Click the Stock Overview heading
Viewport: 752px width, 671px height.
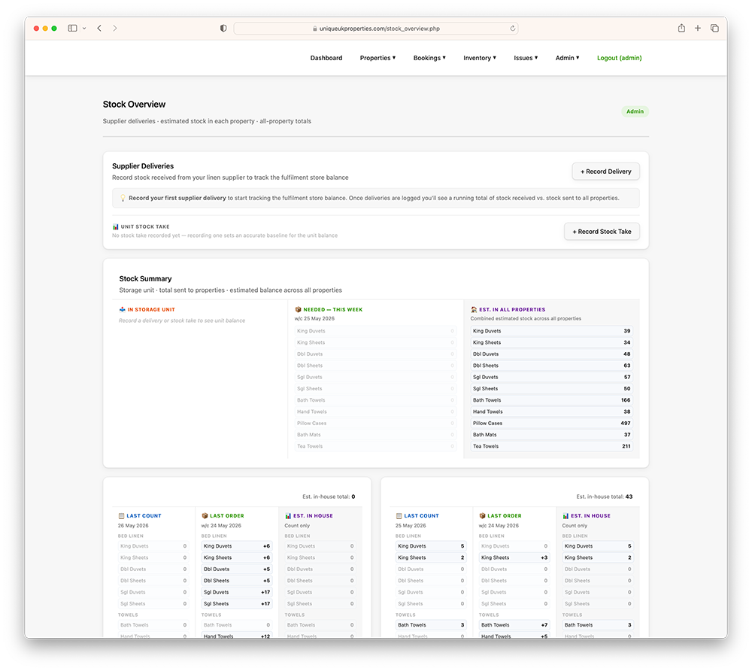click(134, 104)
